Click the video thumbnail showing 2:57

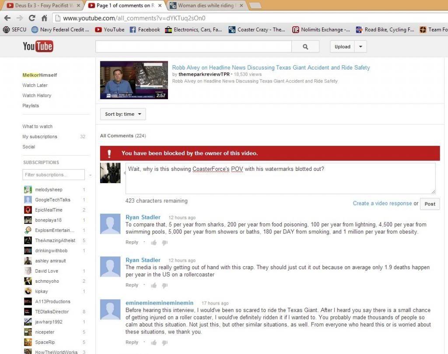pyautogui.click(x=134, y=80)
